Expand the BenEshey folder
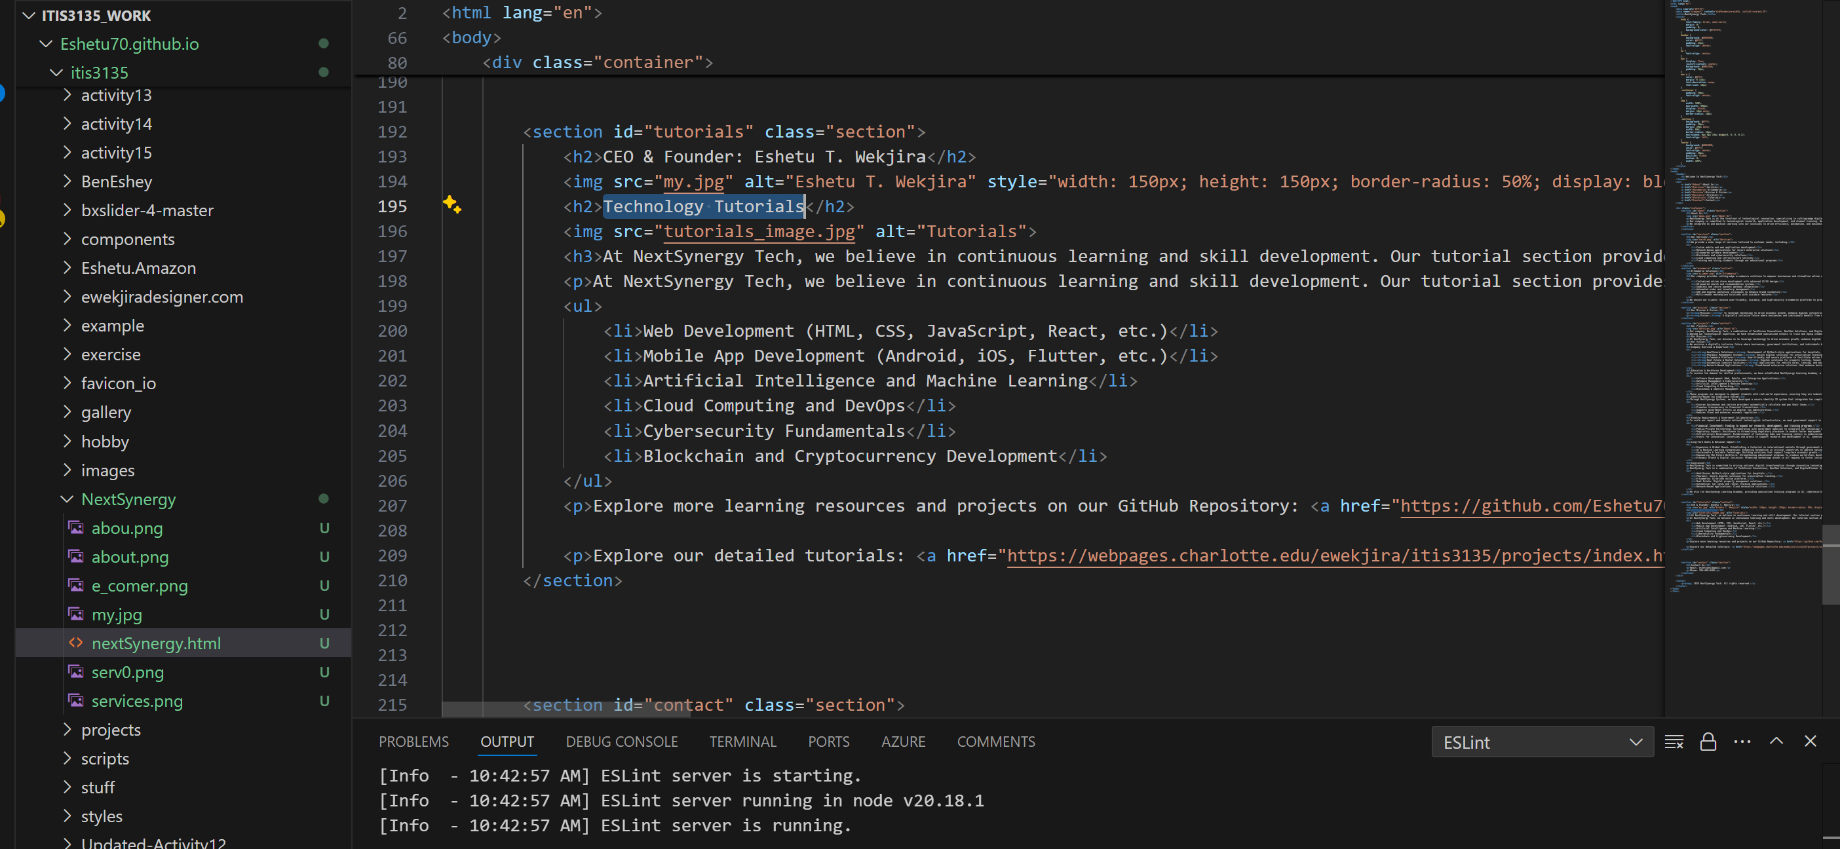Screen dimensions: 1840x849 183,181
